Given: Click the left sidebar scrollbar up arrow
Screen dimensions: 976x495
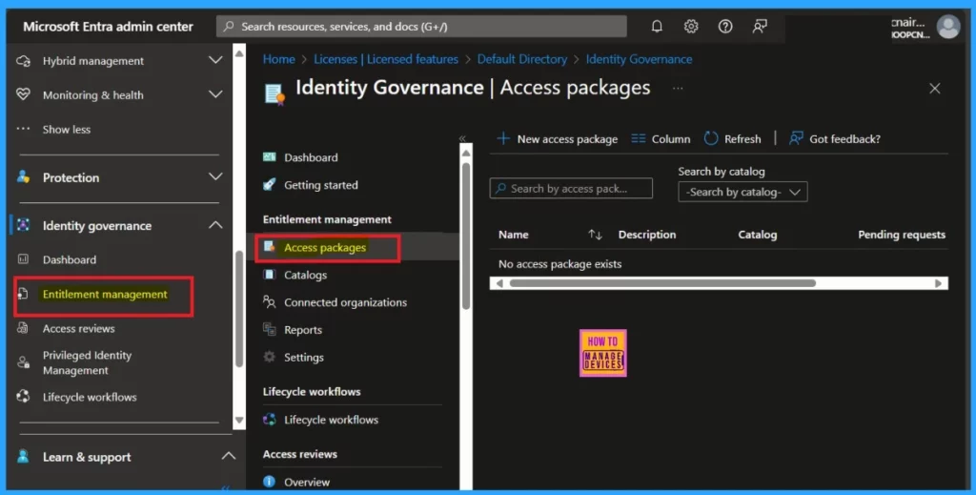Looking at the screenshot, I should pos(239,53).
